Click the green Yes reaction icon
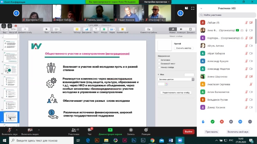This screenshot has height=144, width=257. [x=212, y=121]
